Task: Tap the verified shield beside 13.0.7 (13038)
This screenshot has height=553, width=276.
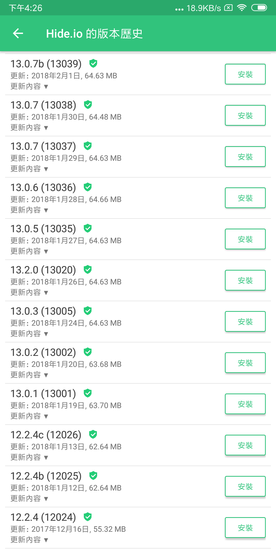Action: pyautogui.click(x=88, y=104)
